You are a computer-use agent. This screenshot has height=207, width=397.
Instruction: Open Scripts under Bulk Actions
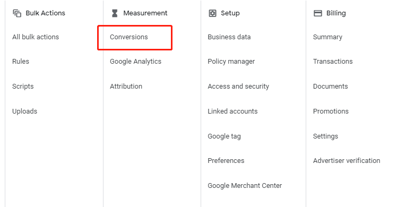click(23, 87)
